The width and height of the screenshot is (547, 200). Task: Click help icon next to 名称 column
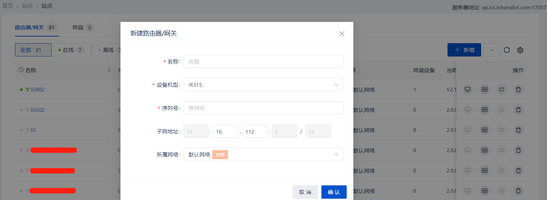point(21,70)
